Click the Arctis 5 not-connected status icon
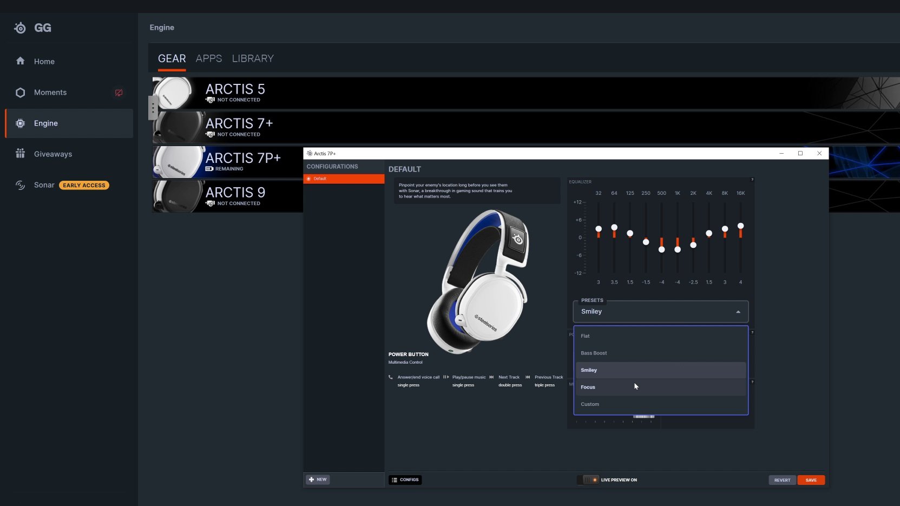The height and width of the screenshot is (506, 900). coord(210,100)
